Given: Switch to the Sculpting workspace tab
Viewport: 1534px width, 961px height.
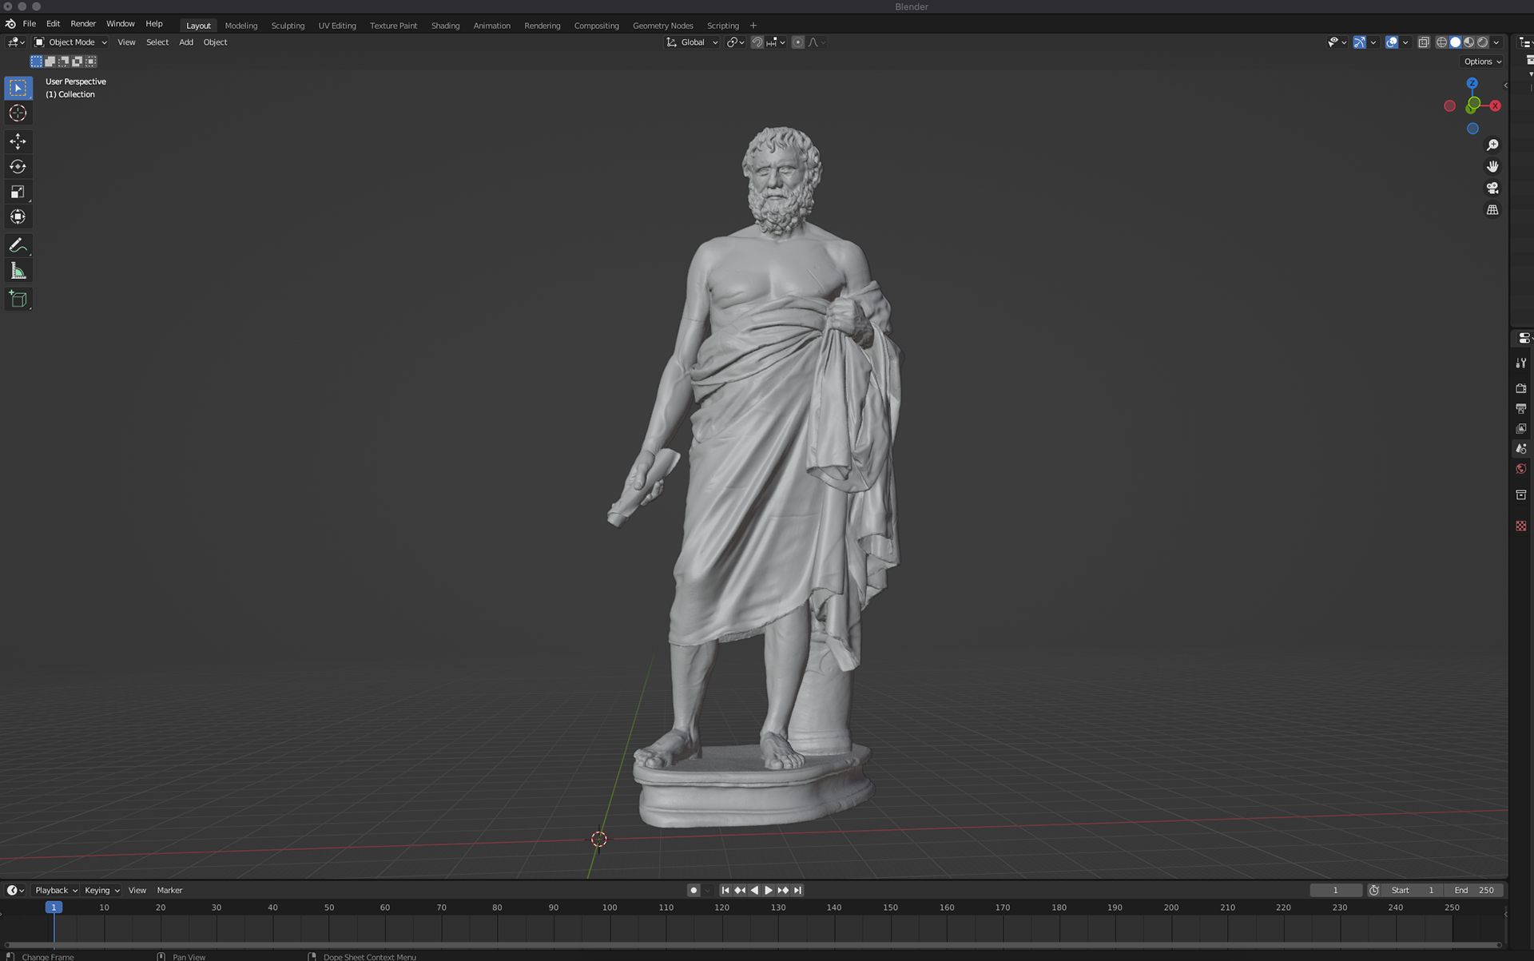Looking at the screenshot, I should pos(288,26).
